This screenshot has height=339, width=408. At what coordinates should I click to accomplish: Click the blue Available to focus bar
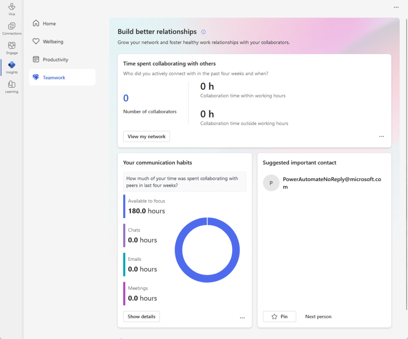coord(124,206)
